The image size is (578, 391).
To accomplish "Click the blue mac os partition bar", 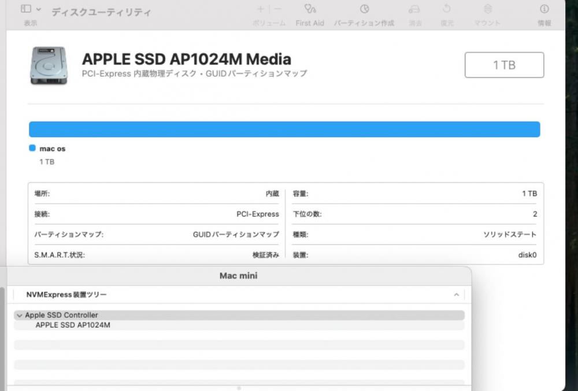I will [284, 129].
